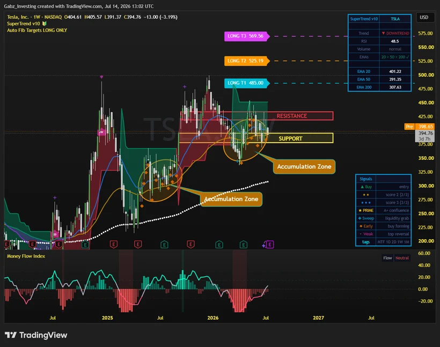Click the Flow label in the MFI pane

click(x=387, y=258)
